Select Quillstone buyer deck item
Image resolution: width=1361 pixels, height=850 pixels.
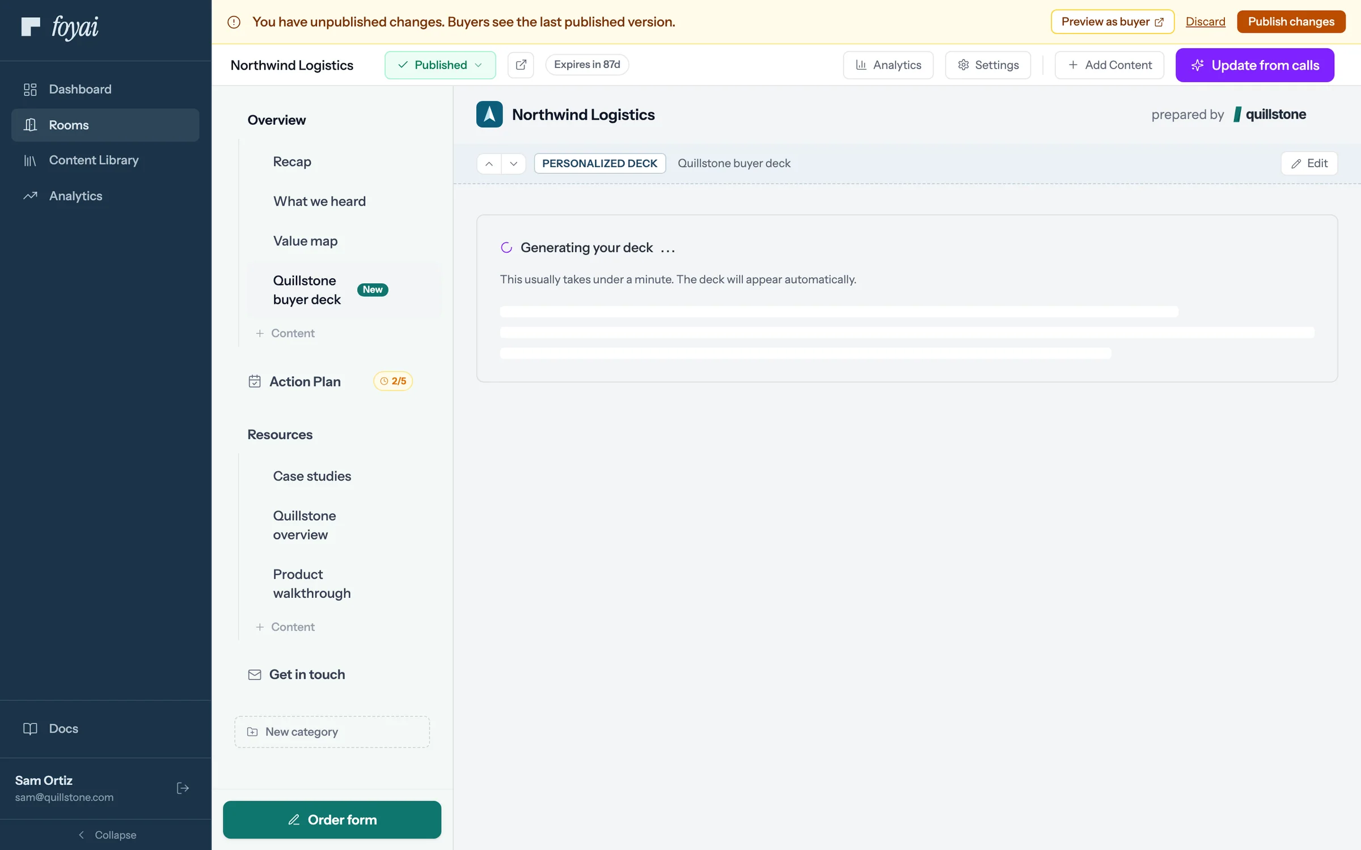(x=344, y=290)
